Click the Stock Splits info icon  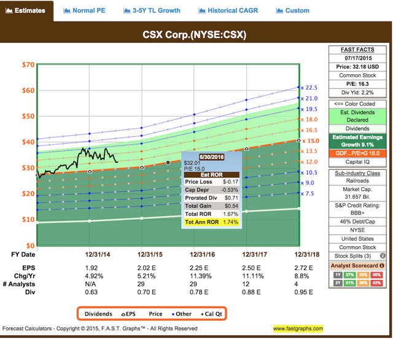(383, 255)
